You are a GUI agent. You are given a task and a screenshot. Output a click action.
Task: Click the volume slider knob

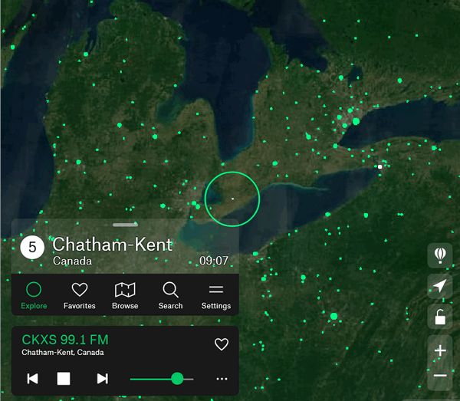[177, 379]
